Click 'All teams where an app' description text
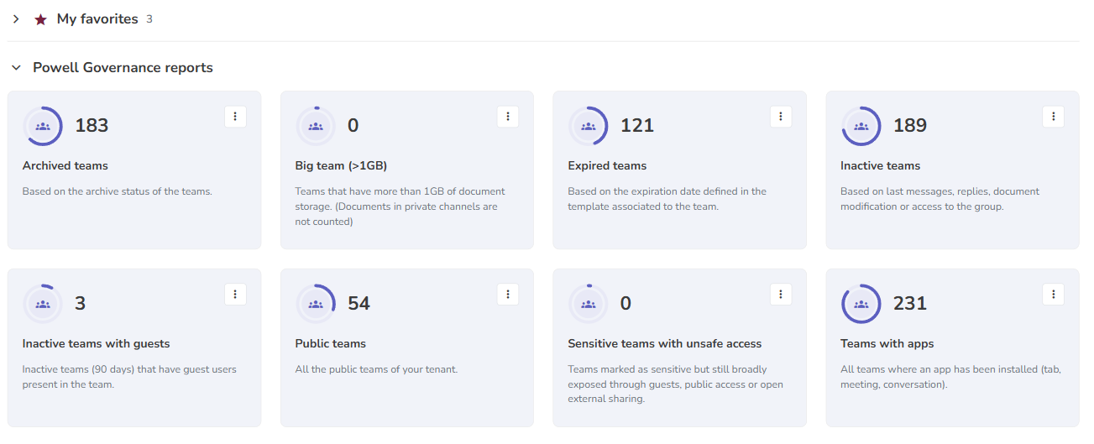 950,377
